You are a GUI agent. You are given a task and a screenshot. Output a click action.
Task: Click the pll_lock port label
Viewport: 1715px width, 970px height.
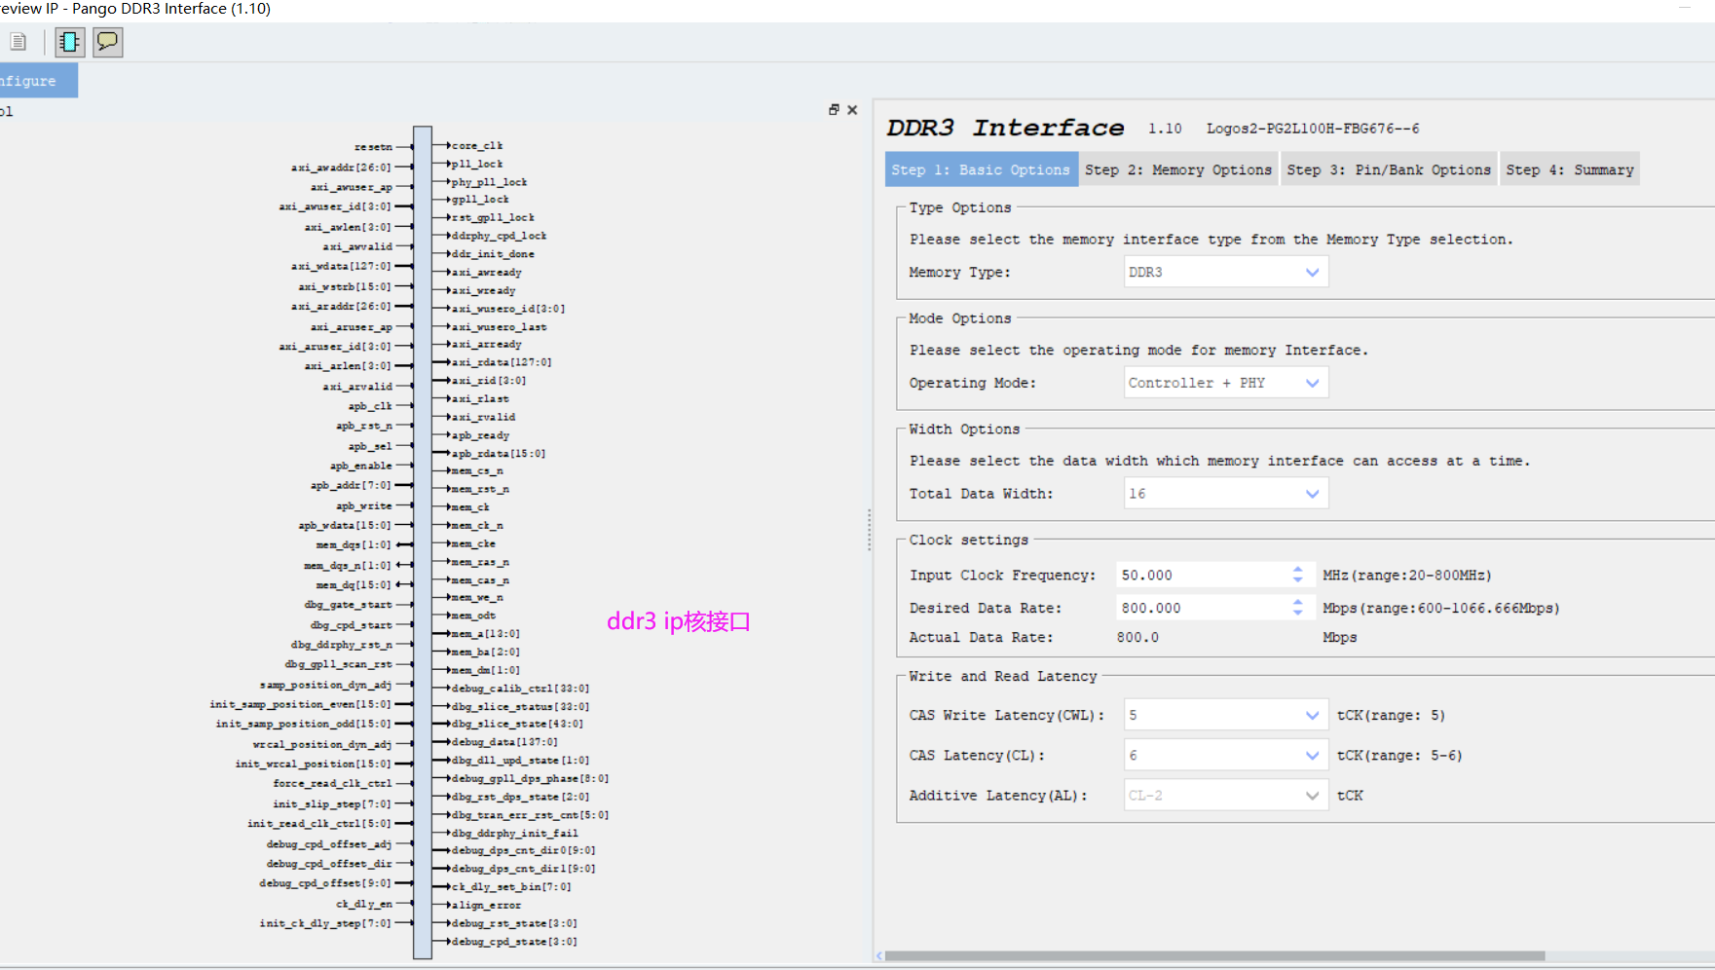[477, 164]
